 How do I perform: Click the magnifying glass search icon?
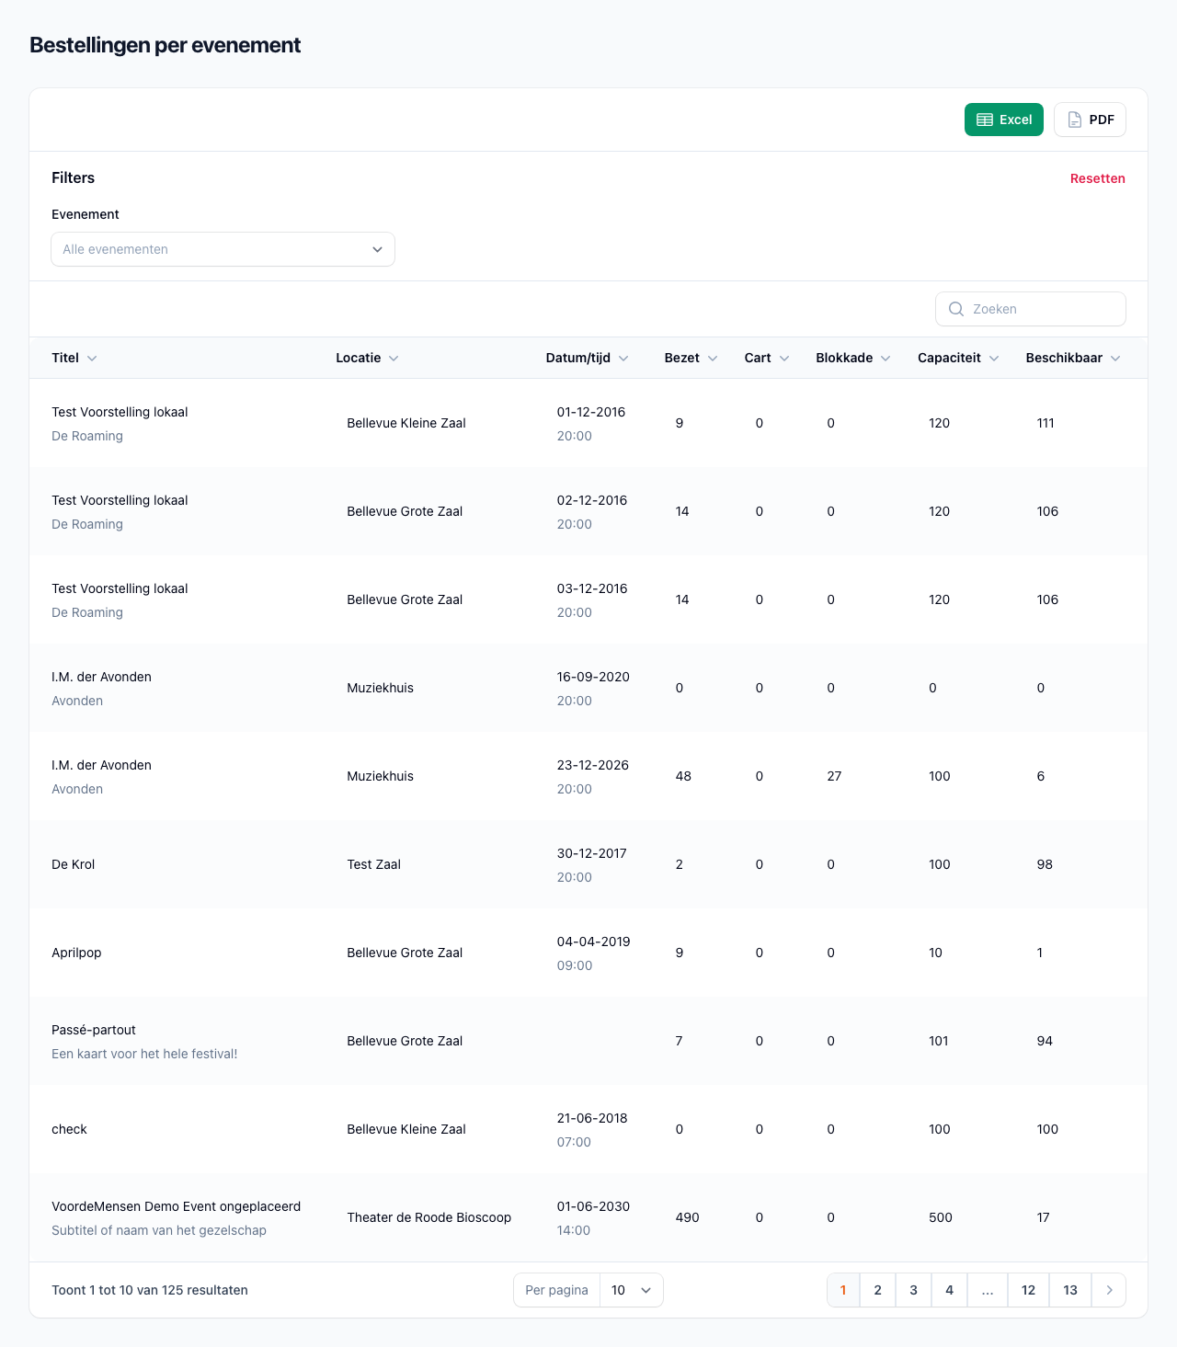pos(956,309)
